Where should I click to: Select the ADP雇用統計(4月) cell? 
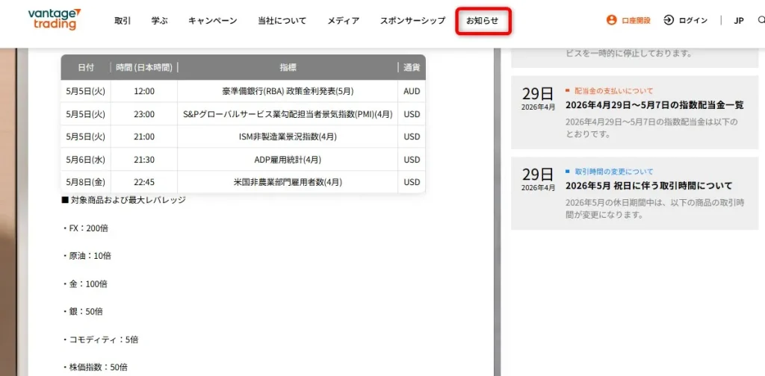(288, 159)
